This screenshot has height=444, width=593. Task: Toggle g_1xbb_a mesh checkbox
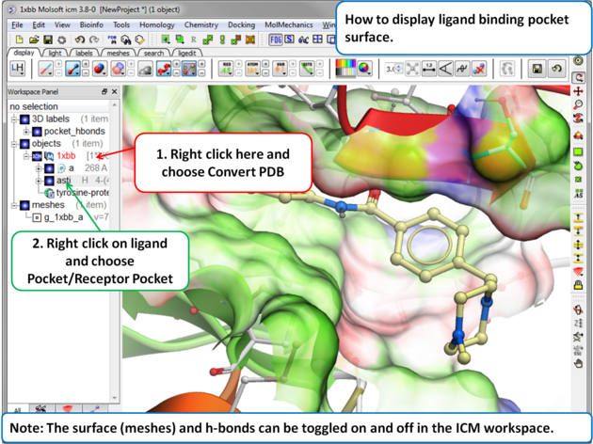pos(37,217)
